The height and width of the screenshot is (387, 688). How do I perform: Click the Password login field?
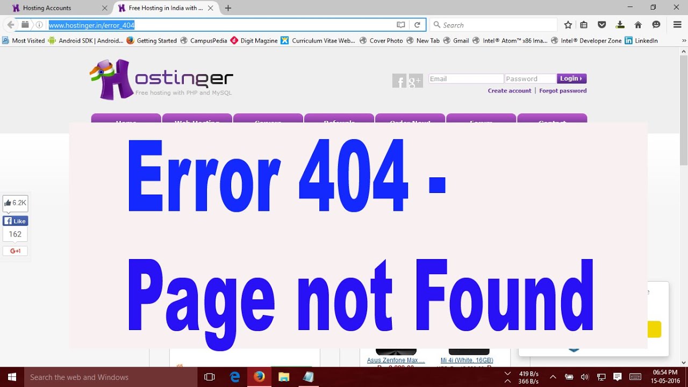[530, 78]
